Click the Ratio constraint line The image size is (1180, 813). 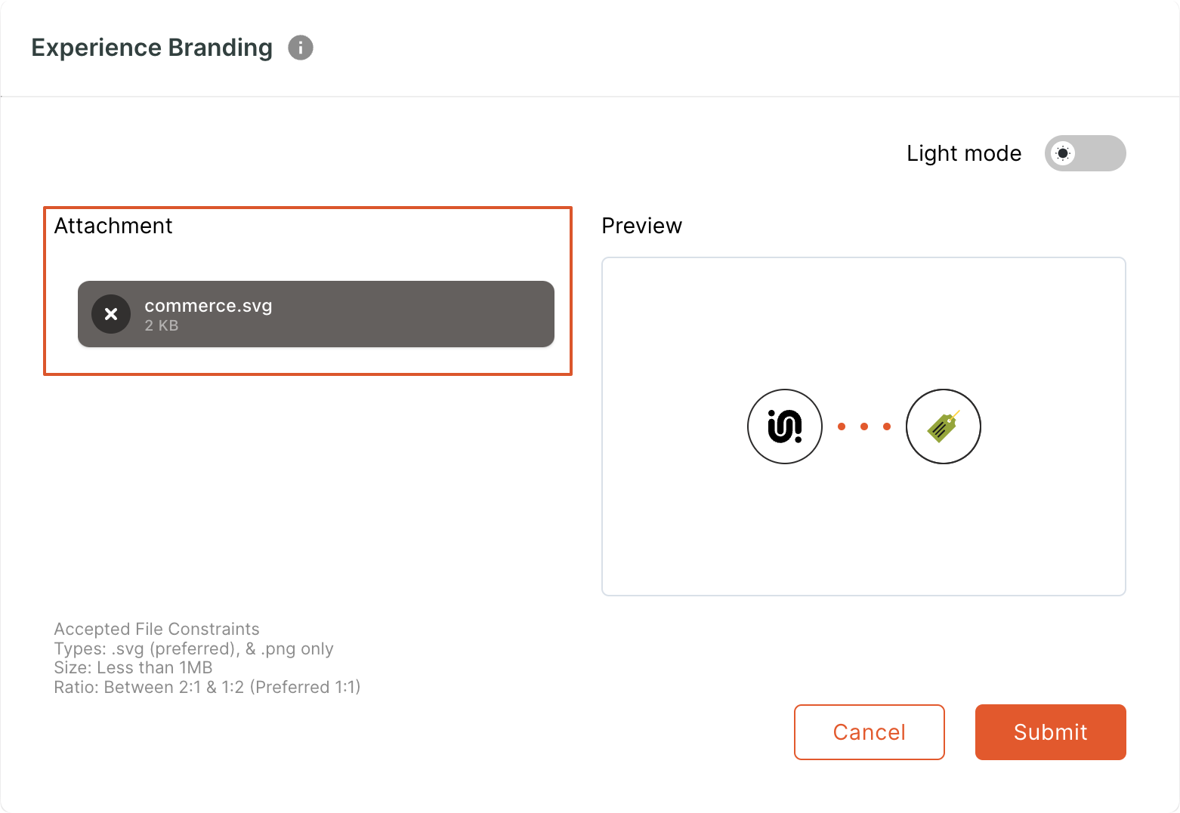coord(207,687)
